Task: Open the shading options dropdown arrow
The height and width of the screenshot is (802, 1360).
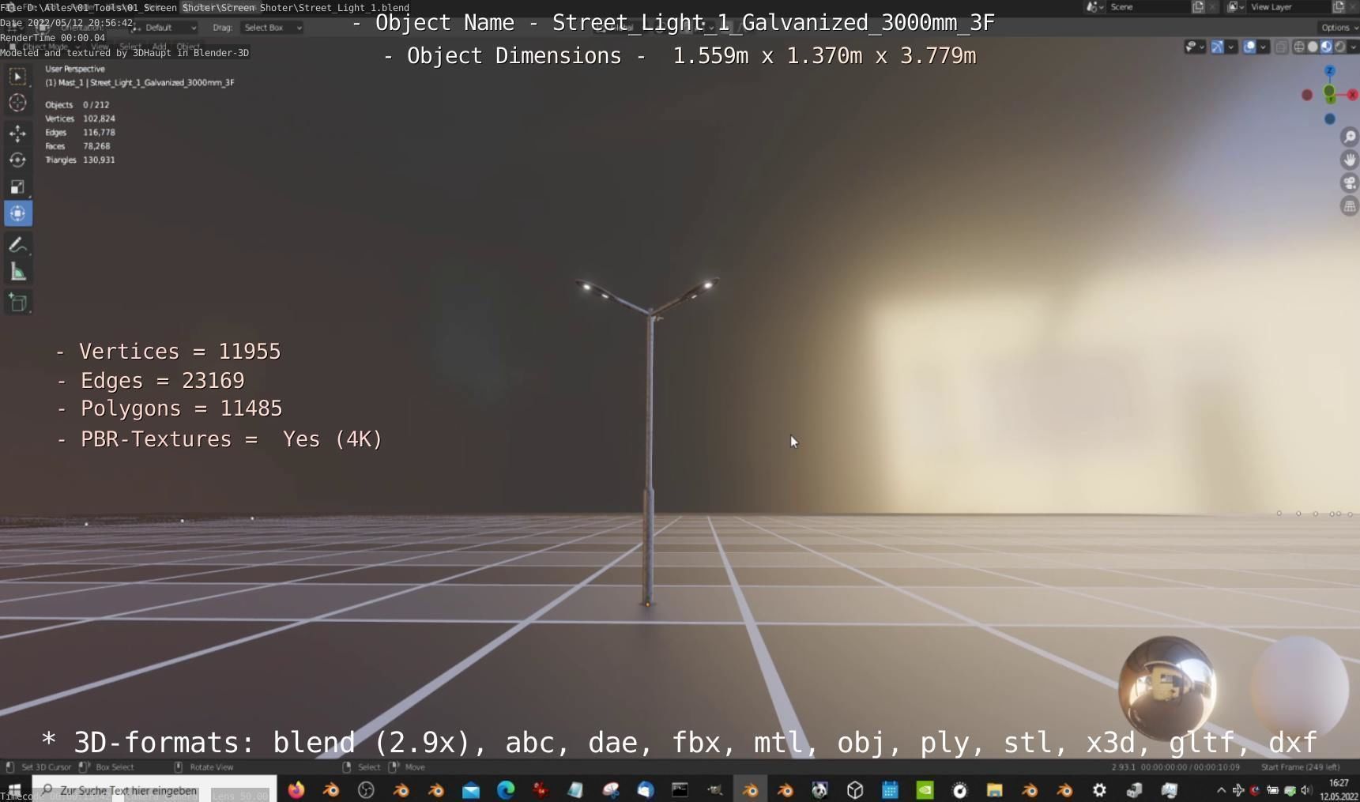Action: pyautogui.click(x=1353, y=47)
